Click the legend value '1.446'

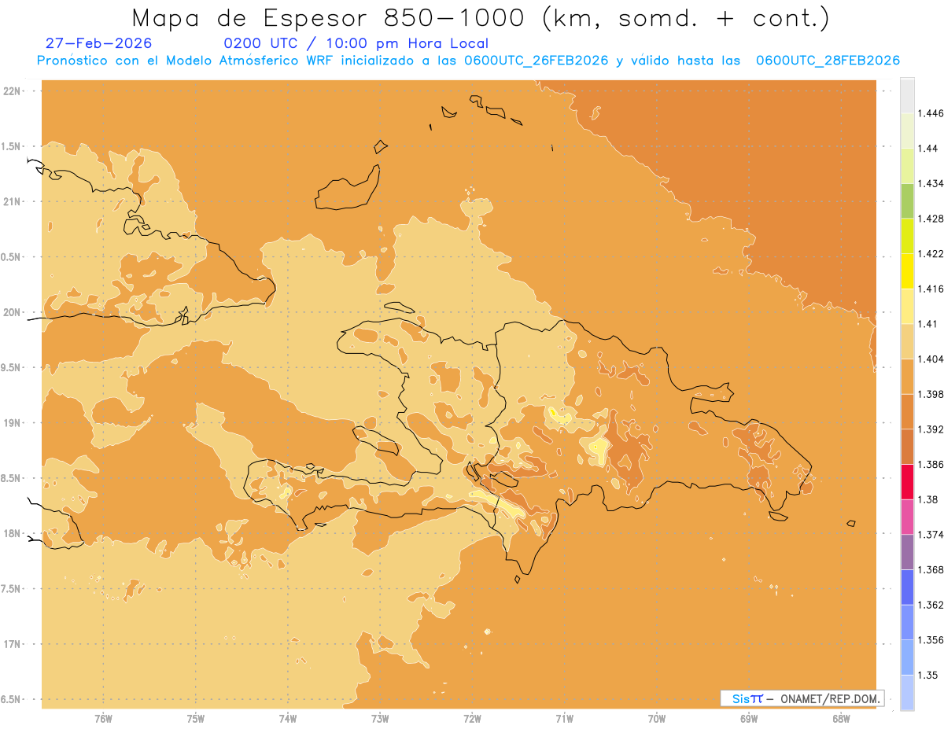pos(930,113)
